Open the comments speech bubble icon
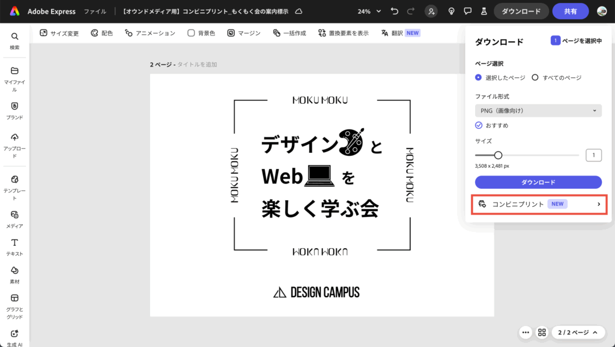615x347 pixels. [467, 11]
